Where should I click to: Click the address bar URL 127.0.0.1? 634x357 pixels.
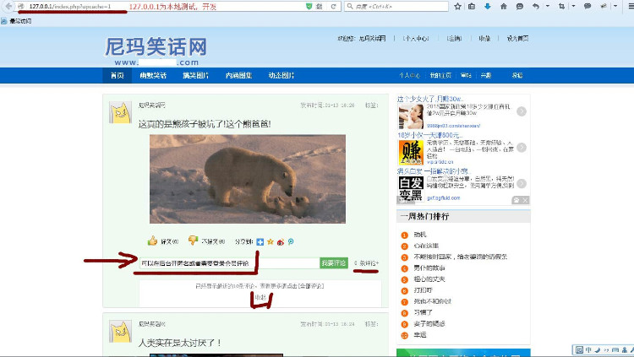(70, 7)
